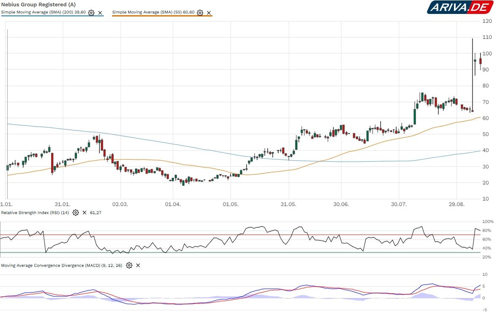
Task: Click the 30.07. date axis label
Action: [399, 204]
